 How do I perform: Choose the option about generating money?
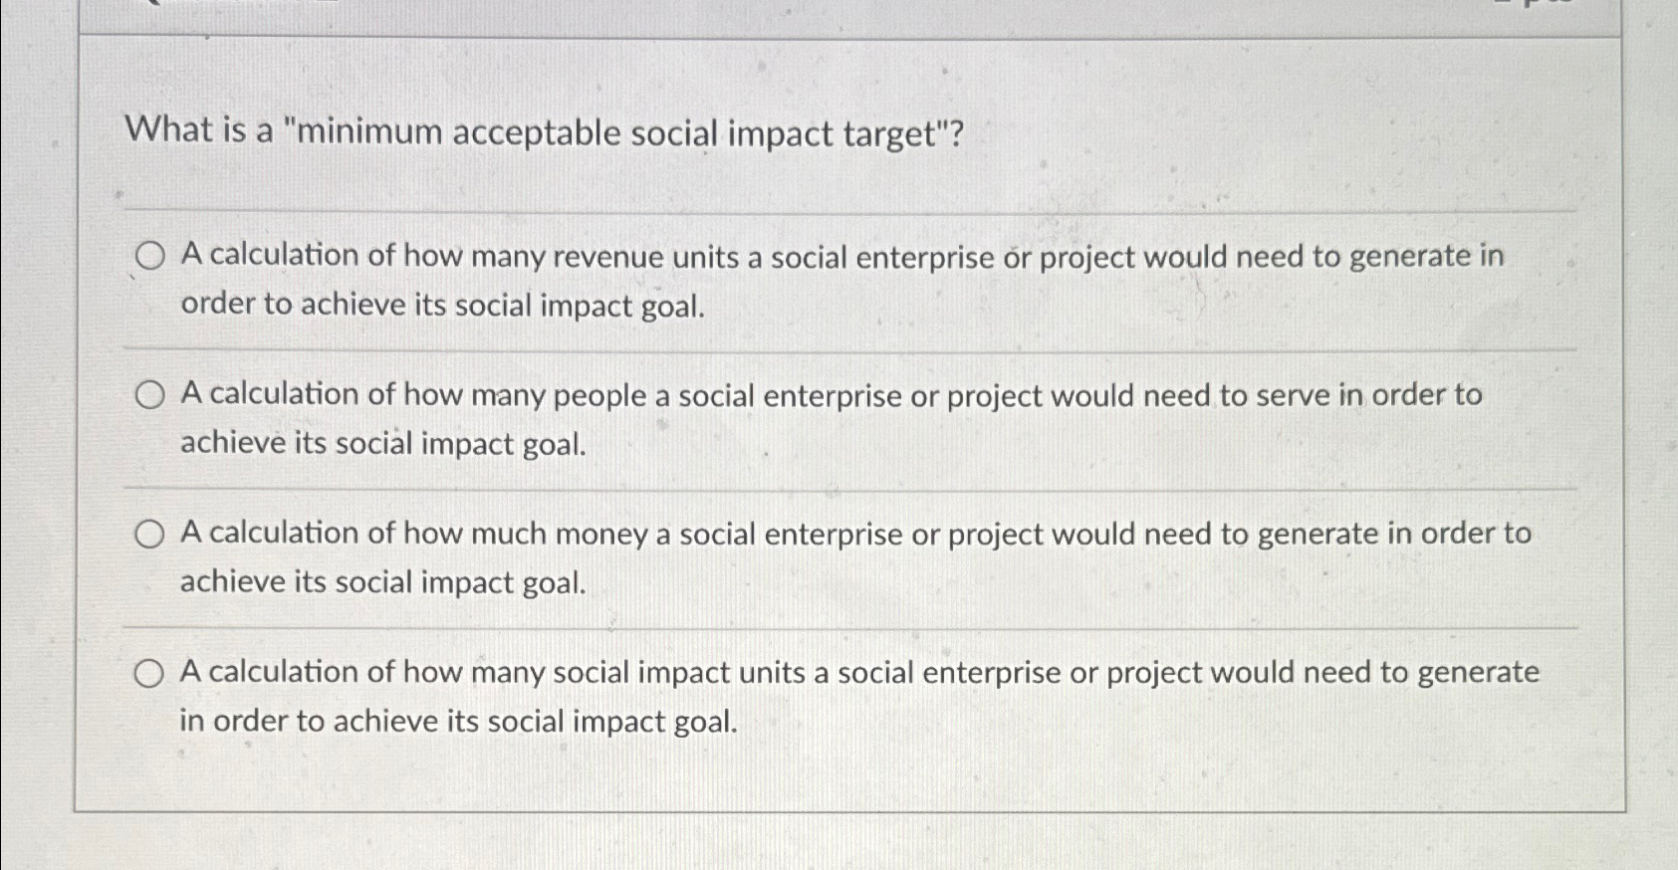tap(150, 533)
